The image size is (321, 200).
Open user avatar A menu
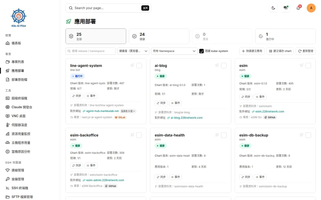[311, 8]
